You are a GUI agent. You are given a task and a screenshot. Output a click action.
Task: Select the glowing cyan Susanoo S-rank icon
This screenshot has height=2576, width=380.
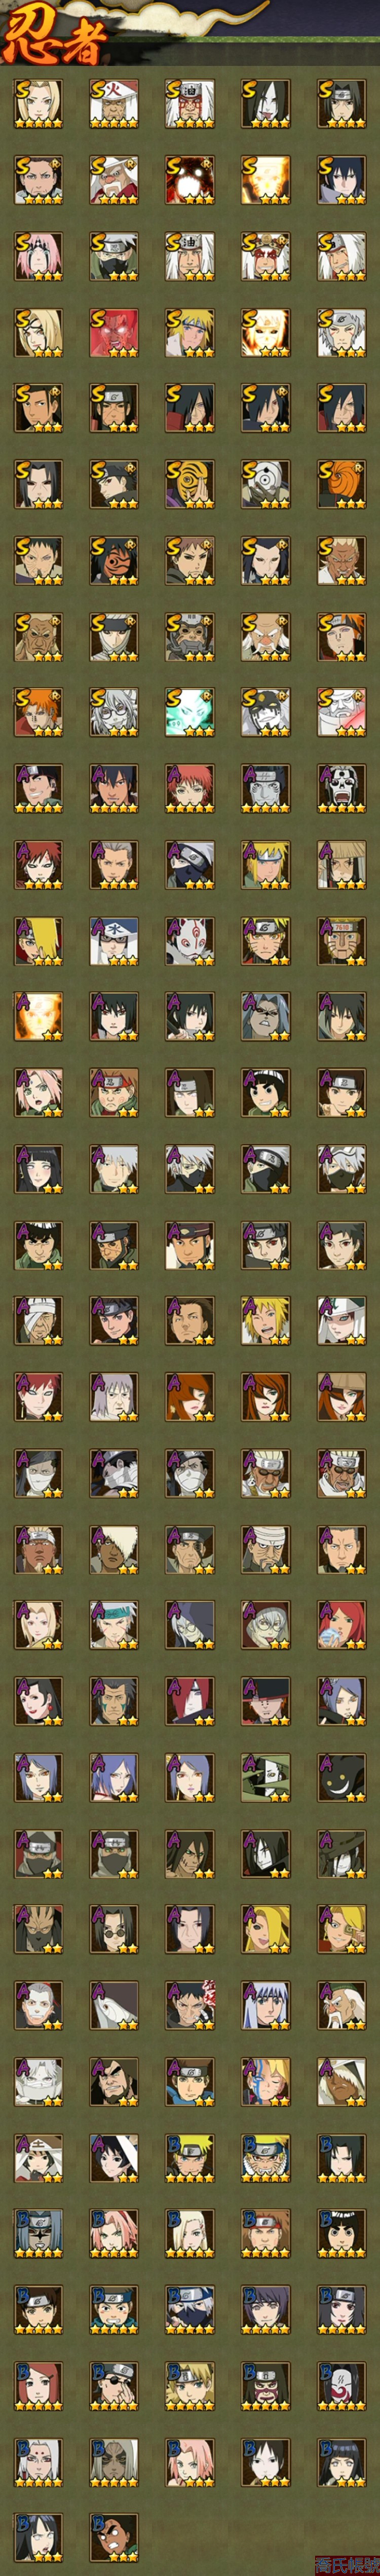pyautogui.click(x=190, y=712)
